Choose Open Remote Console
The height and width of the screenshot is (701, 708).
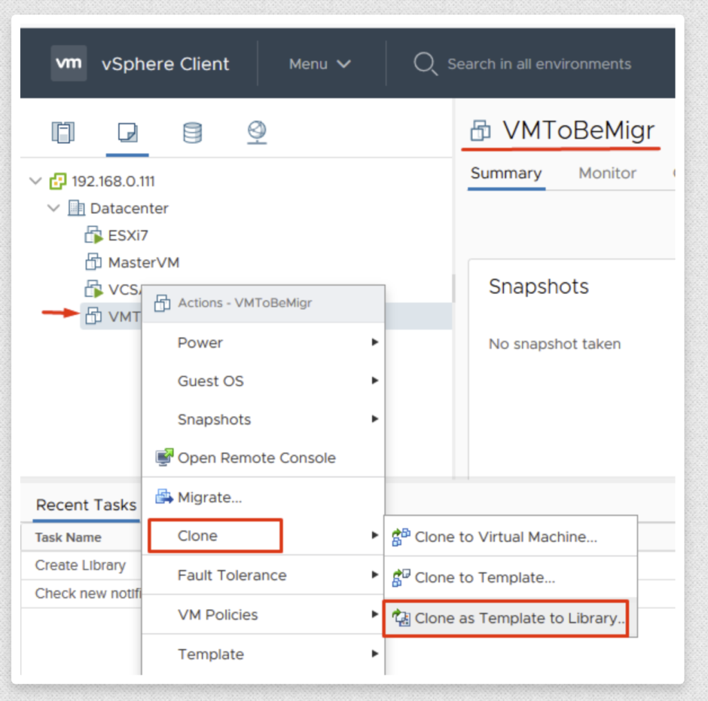click(263, 457)
